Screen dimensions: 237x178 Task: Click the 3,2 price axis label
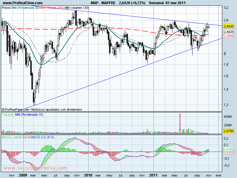(x=226, y=8)
